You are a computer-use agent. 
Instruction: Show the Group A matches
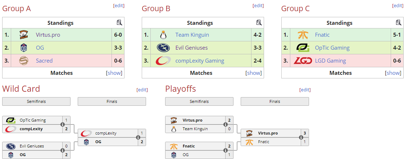(x=114, y=73)
